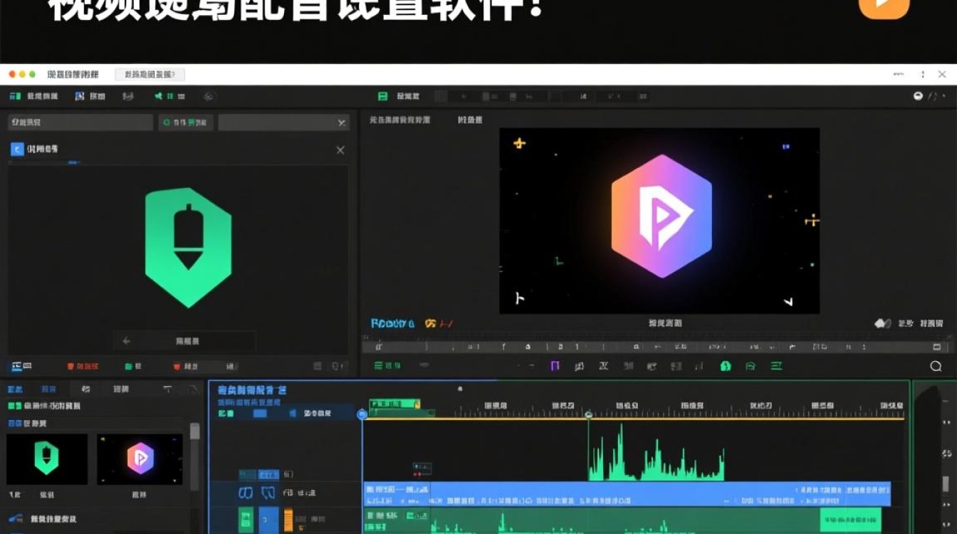Viewport: 957px width, 534px height.
Task: Click the blue layout icon under left preview
Action: [17, 366]
